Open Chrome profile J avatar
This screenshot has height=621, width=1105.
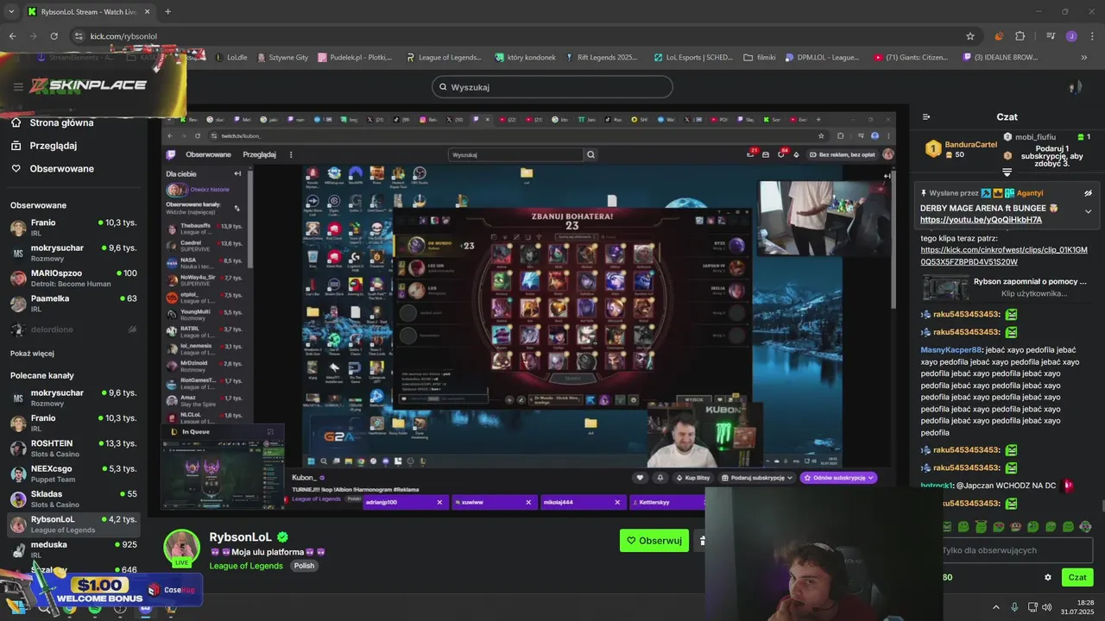1071,36
